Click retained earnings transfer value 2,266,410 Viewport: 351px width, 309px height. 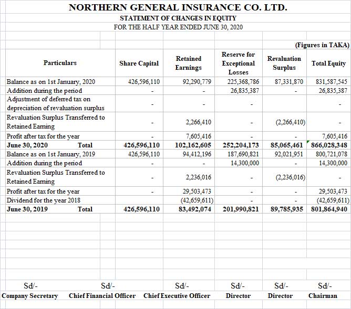[x=199, y=122]
